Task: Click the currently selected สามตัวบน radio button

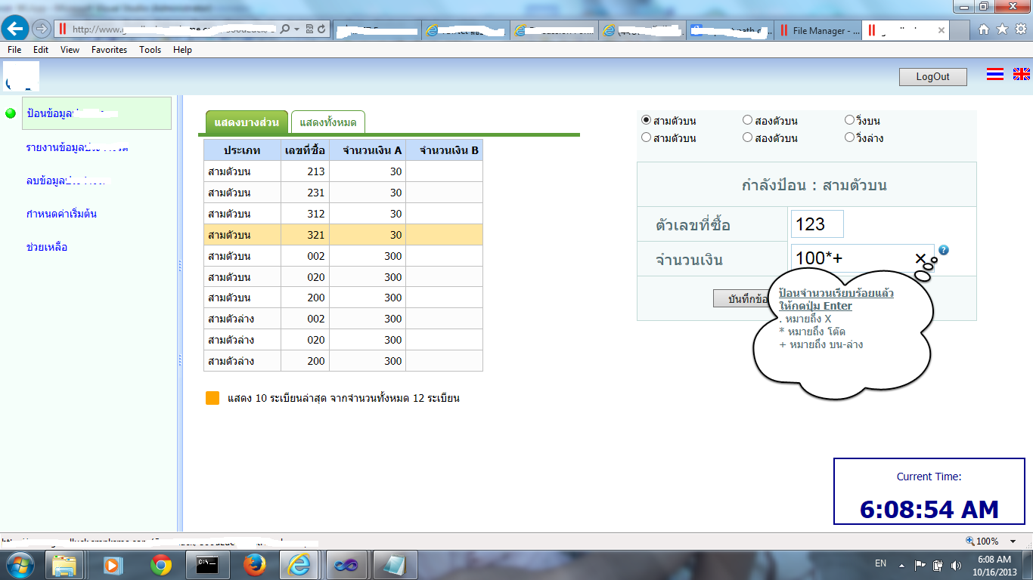Action: click(646, 120)
